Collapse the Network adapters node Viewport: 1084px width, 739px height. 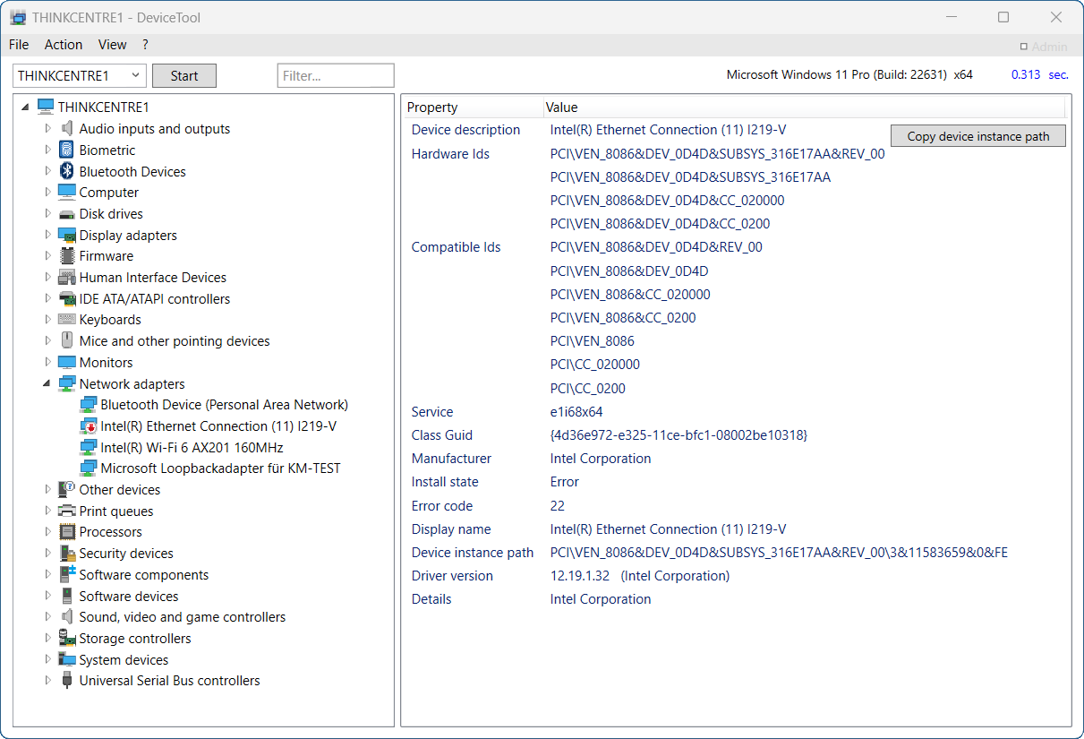[x=47, y=383]
